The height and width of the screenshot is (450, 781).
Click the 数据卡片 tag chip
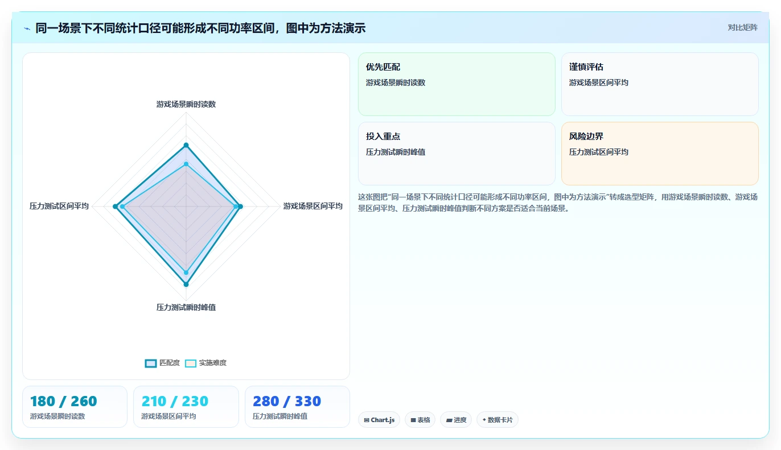[498, 420]
